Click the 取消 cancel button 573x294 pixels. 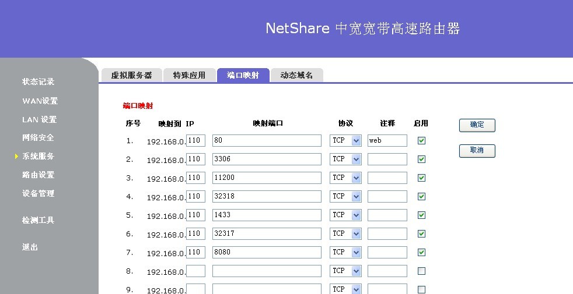[x=477, y=151]
